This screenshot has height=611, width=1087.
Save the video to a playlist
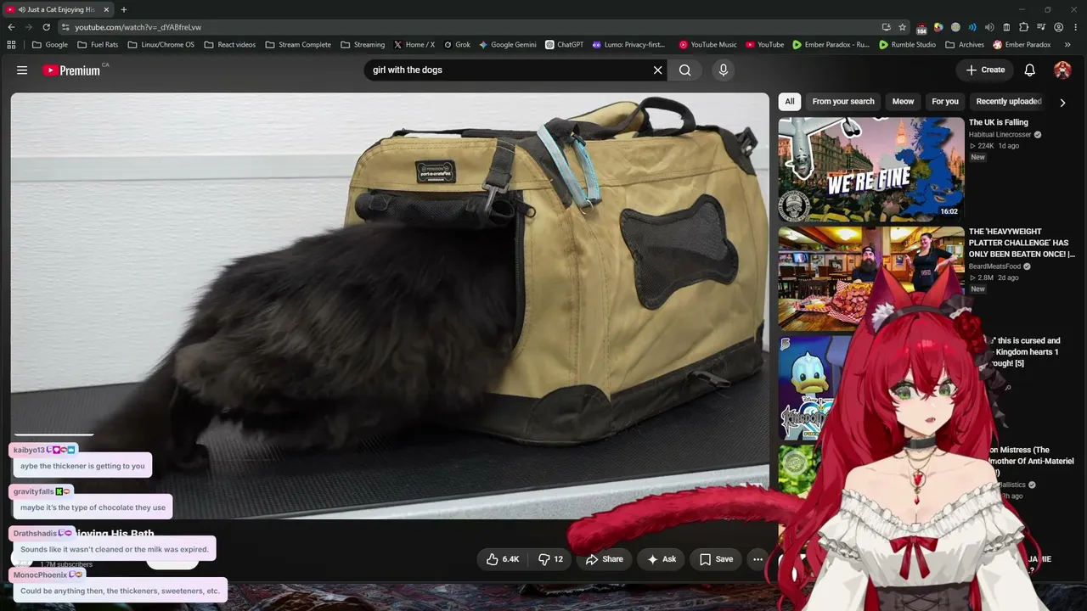pyautogui.click(x=716, y=559)
